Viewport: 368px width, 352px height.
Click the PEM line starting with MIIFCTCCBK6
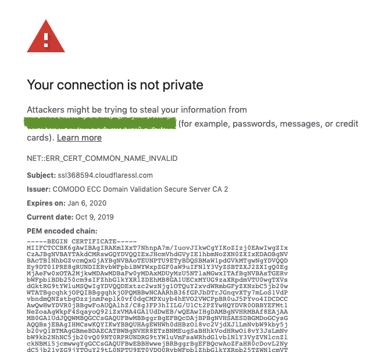coord(157,248)
